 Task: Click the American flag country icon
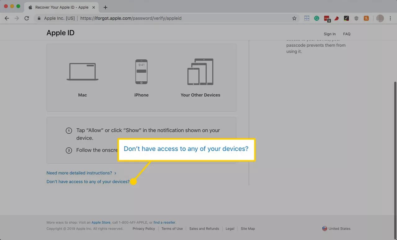coord(324,229)
